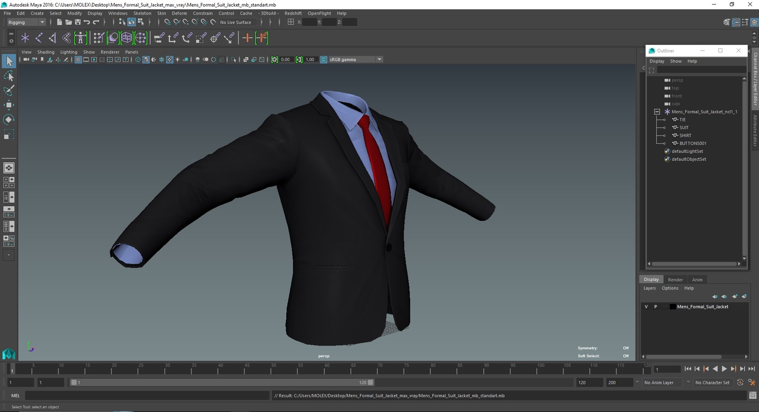Open the shelf options gear menu
Viewport: 759px width, 412px height.
pos(11,41)
